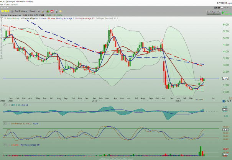Viewport: 232px width, 160px height.
Task: Click the S dropdown icon in the top right
Action: tap(216, 8)
